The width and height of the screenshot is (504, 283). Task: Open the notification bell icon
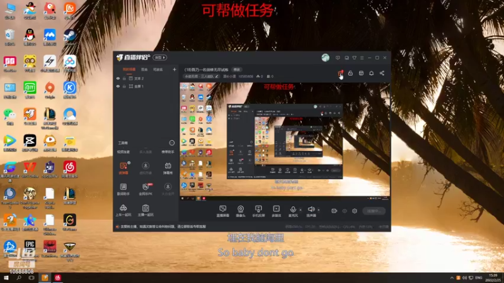371,73
